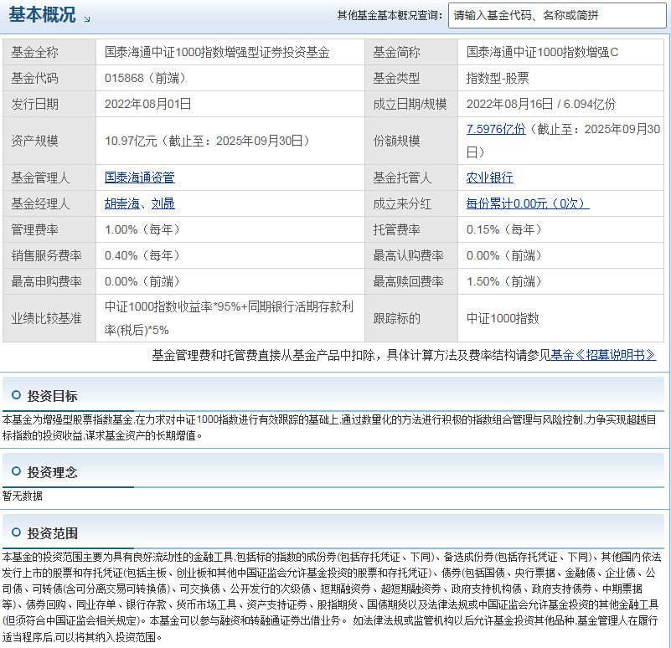Click the tracking target value 中证1000指数
671x648 pixels.
pos(503,318)
